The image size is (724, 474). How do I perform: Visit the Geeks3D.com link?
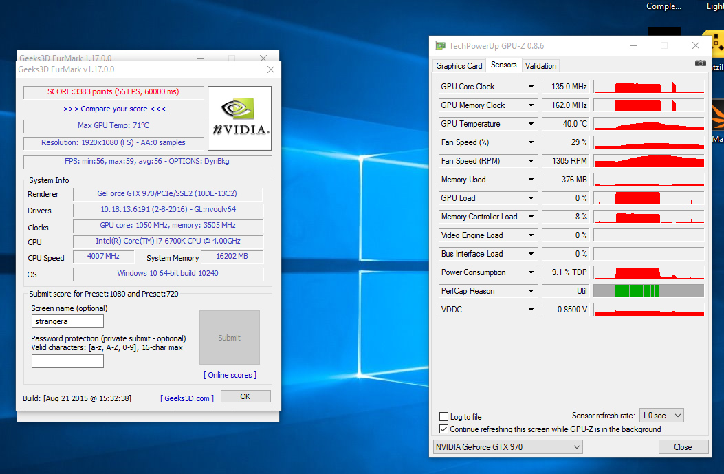point(187,398)
